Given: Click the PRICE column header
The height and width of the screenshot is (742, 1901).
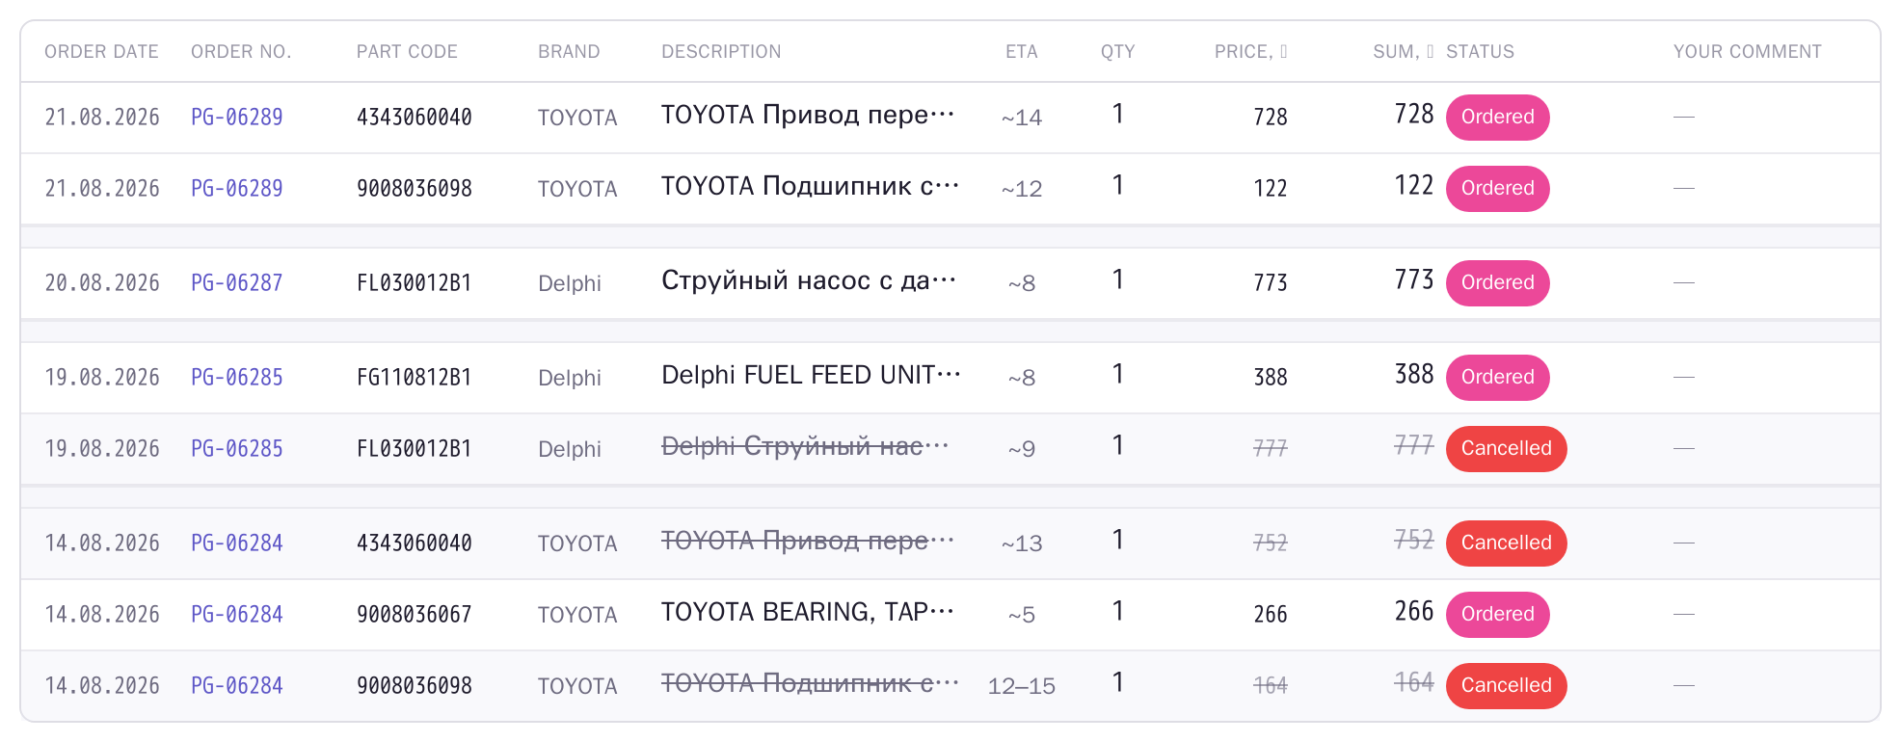Looking at the screenshot, I should coord(1250,52).
